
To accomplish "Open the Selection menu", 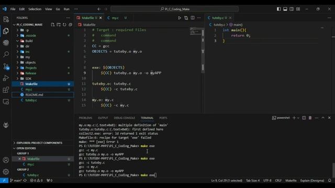I will [35, 9].
